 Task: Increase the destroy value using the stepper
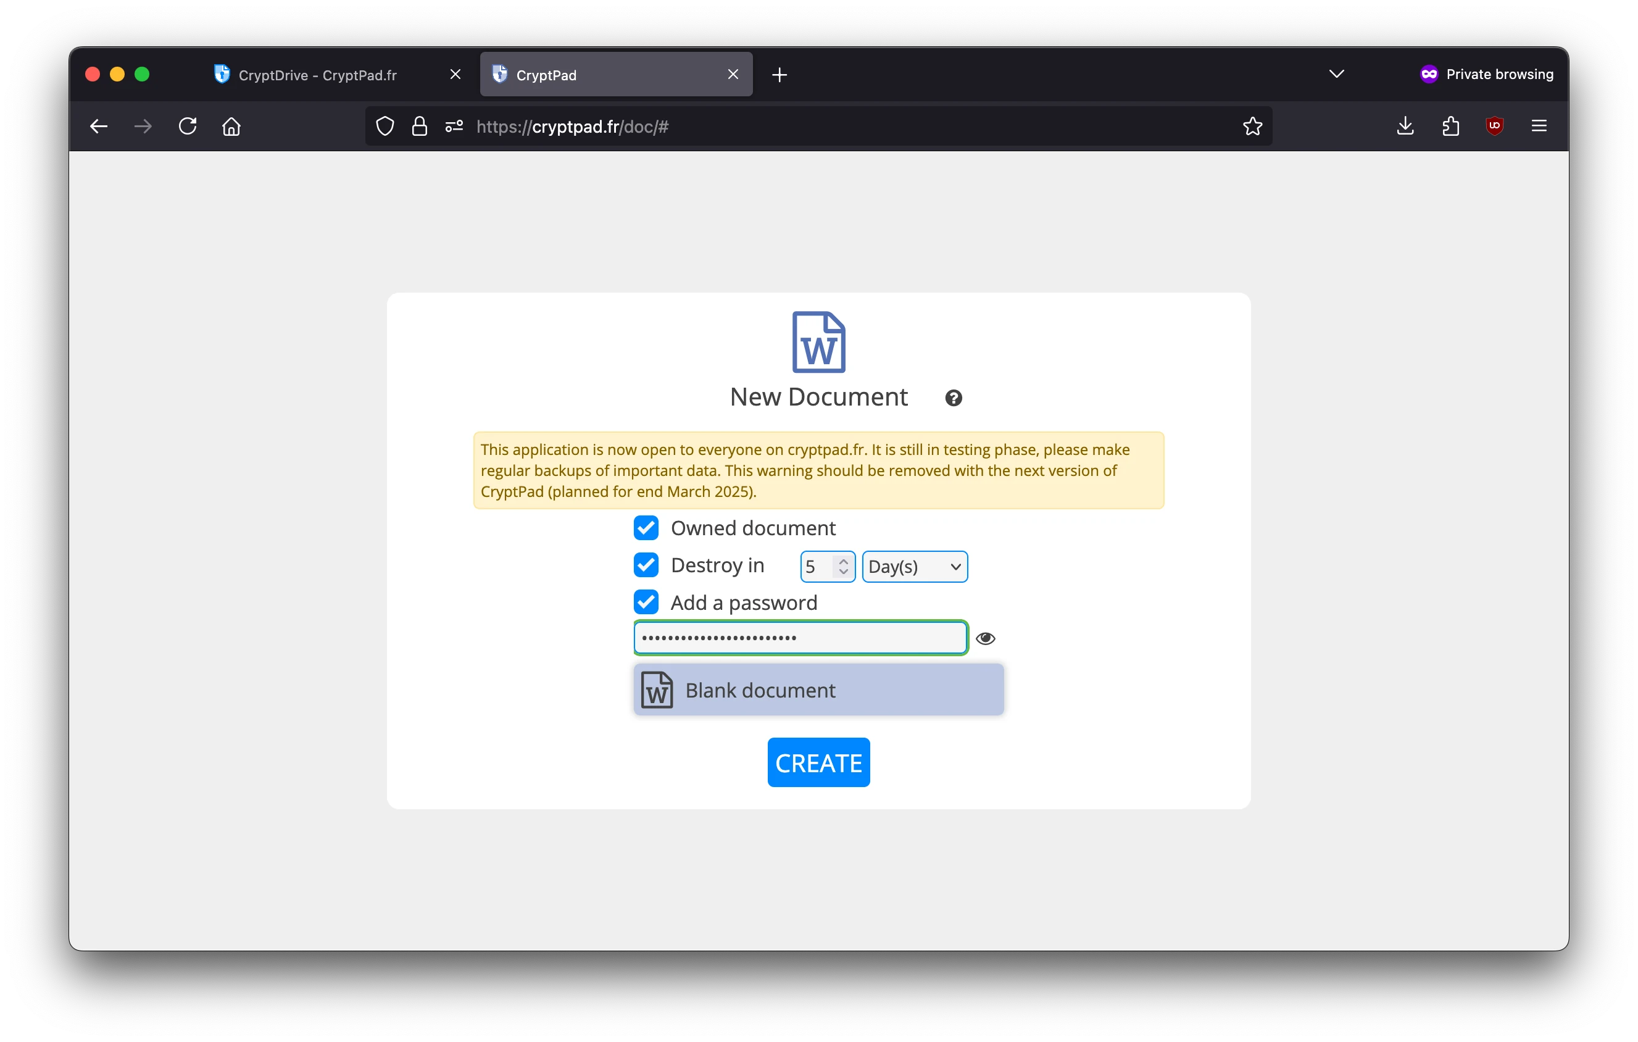(844, 561)
